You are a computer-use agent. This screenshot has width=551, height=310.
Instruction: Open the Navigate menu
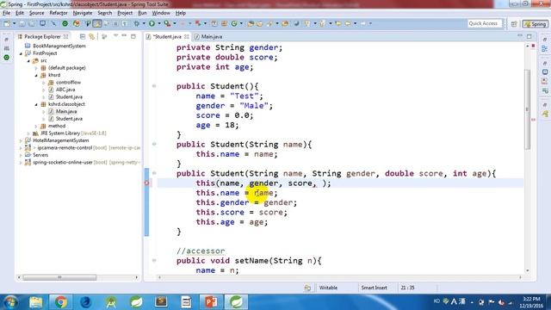[83, 13]
